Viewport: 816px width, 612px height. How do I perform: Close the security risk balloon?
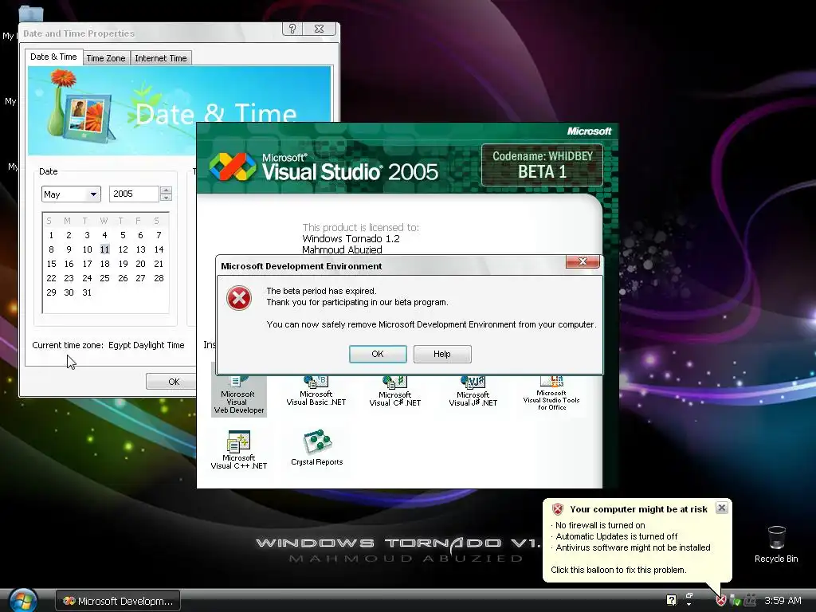click(721, 508)
